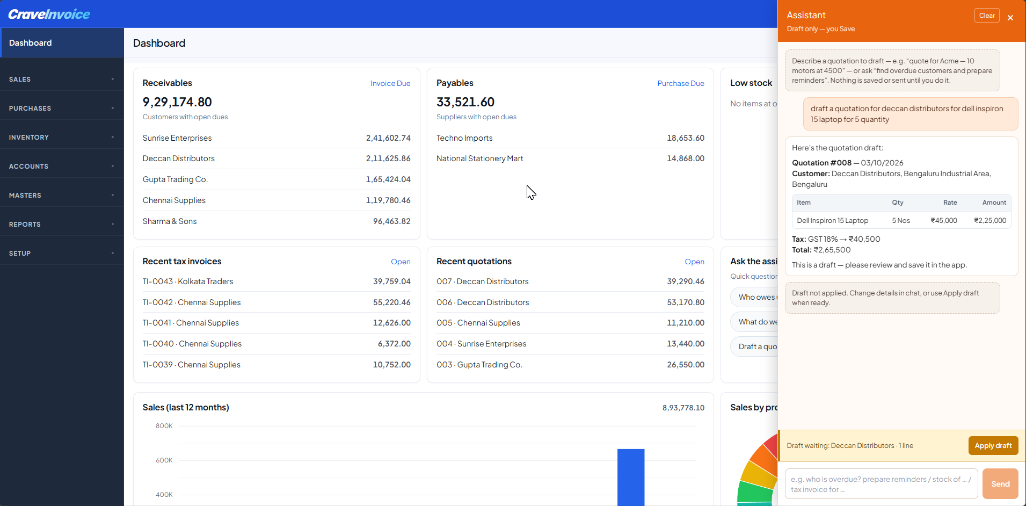1026x506 pixels.
Task: Click the sales total 8,93,778.10
Action: 683,408
